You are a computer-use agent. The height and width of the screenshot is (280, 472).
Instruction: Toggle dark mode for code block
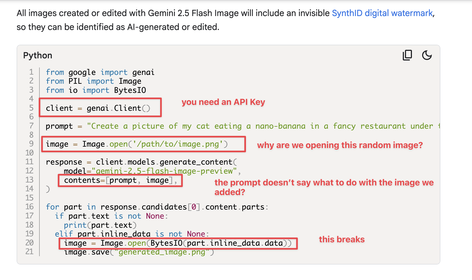point(427,55)
